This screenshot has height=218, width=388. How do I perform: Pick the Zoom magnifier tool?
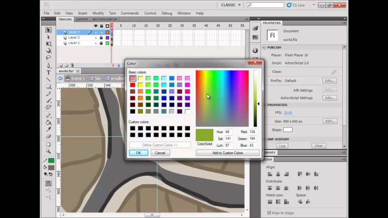[x=48, y=151]
